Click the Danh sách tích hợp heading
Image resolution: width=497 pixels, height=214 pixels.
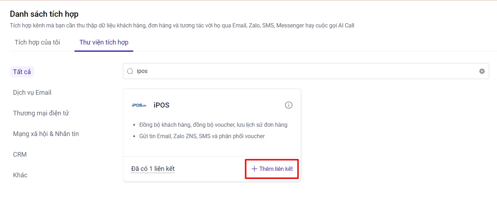click(x=44, y=14)
